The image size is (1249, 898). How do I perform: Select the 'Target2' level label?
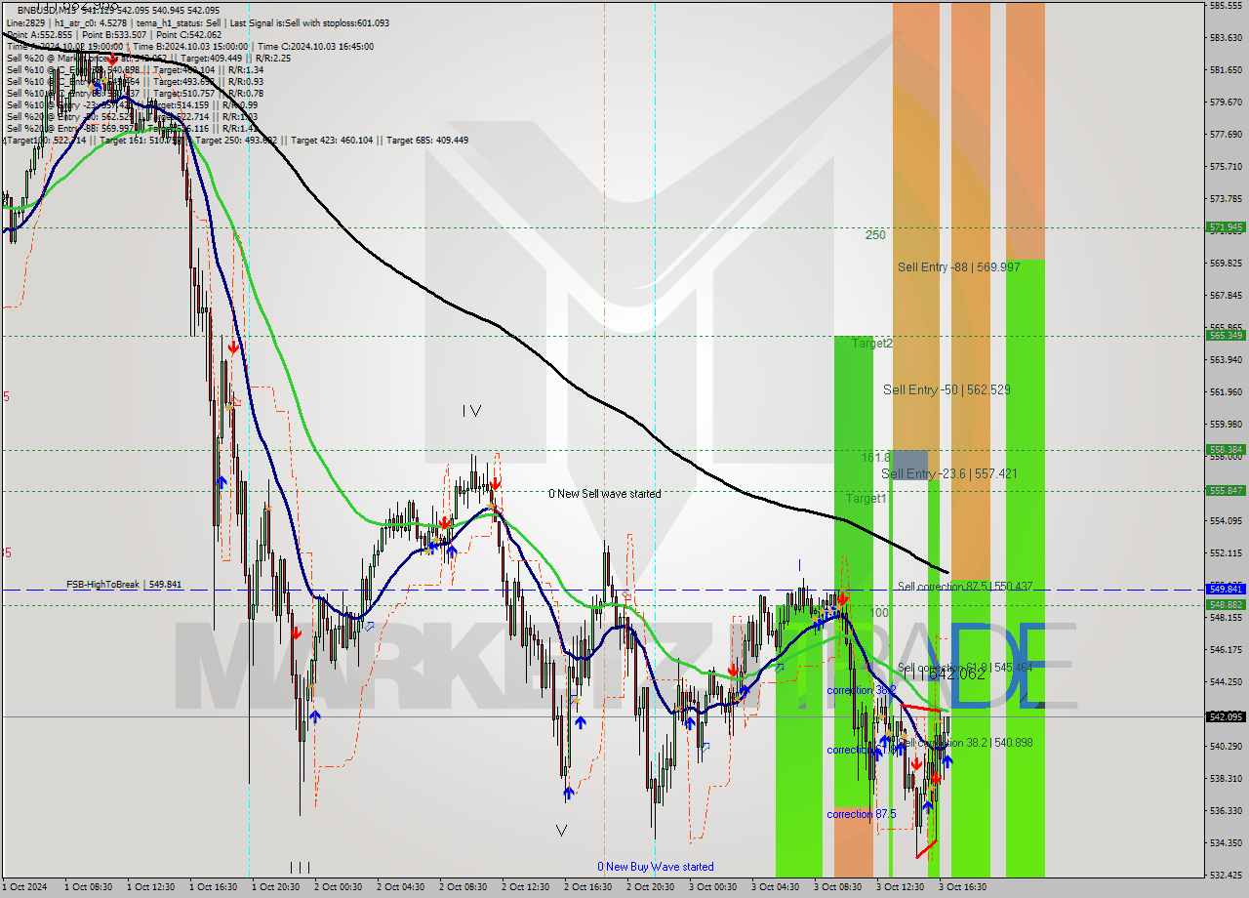pos(872,344)
